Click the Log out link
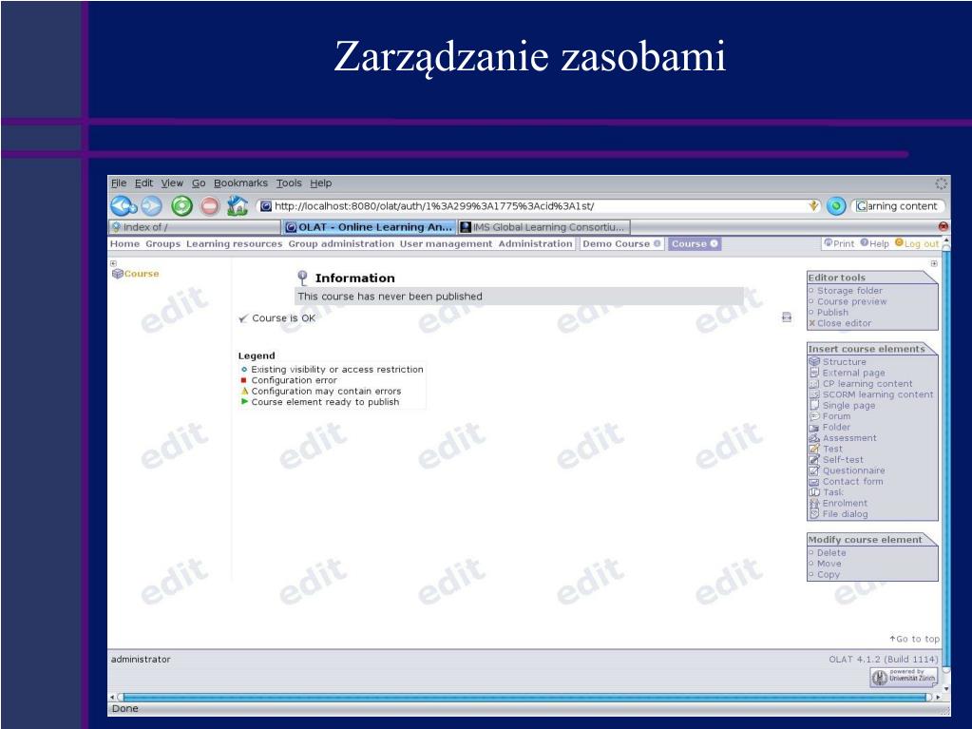 pyautogui.click(x=917, y=243)
